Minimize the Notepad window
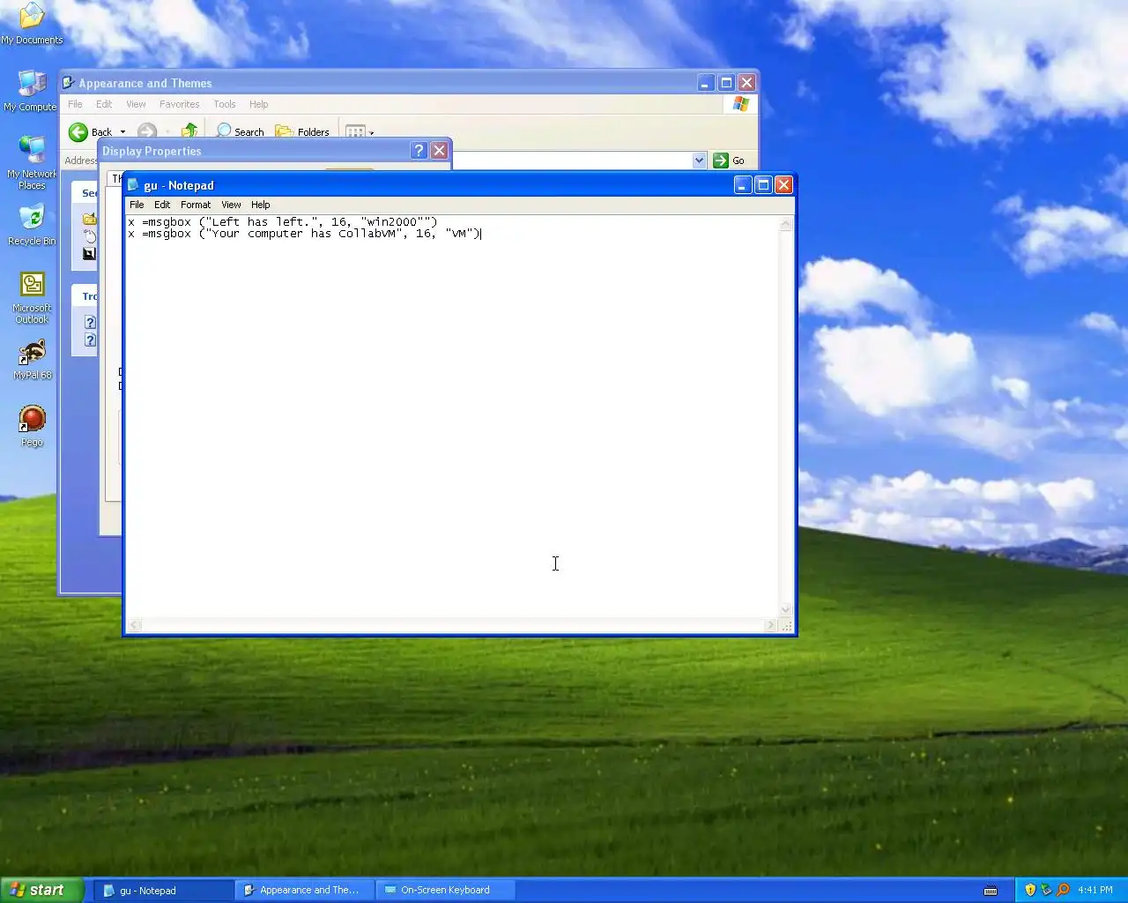This screenshot has width=1128, height=903. pyautogui.click(x=743, y=184)
